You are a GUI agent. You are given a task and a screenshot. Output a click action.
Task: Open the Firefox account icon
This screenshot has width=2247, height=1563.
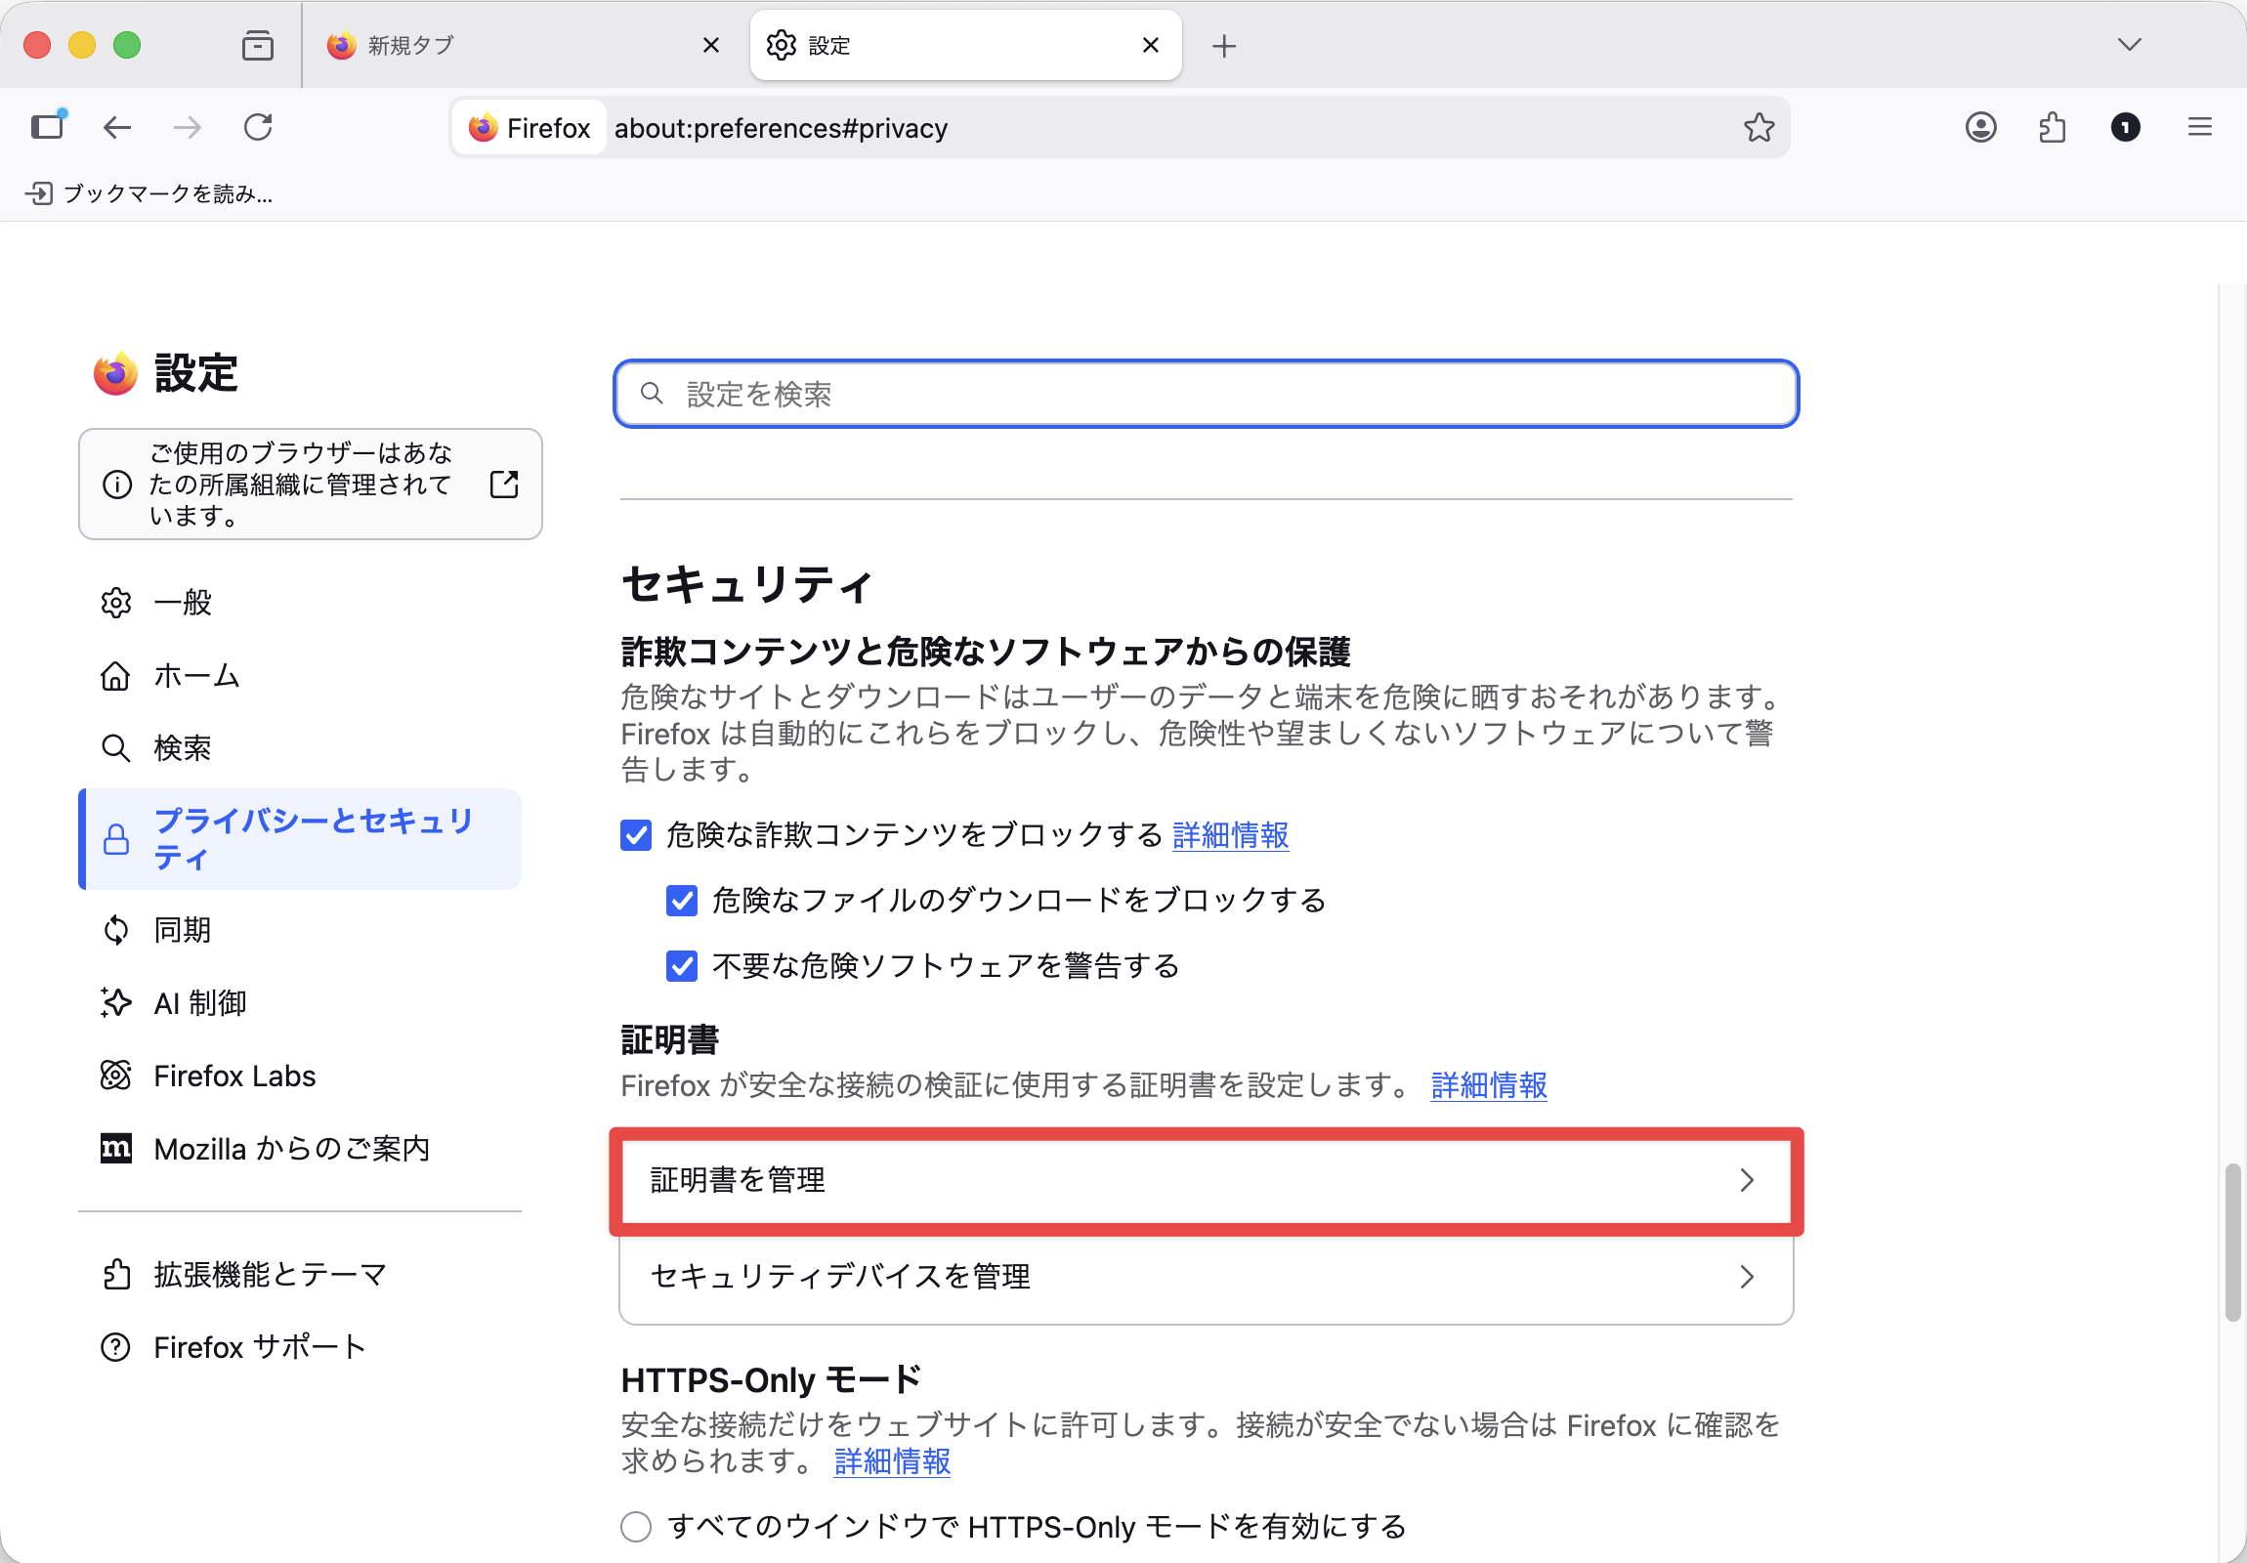tap(1981, 127)
